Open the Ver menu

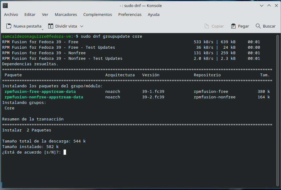tap(45, 14)
